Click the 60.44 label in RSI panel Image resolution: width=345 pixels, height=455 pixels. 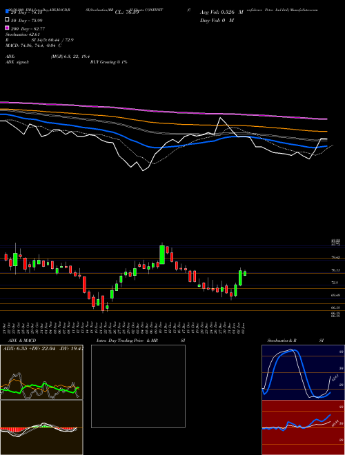coord(335,423)
